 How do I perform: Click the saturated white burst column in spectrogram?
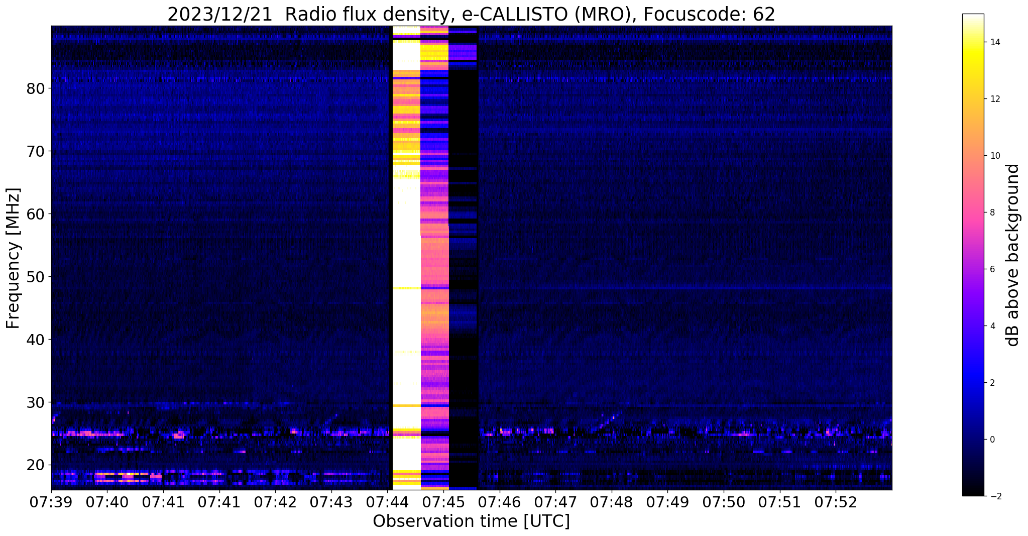click(406, 258)
